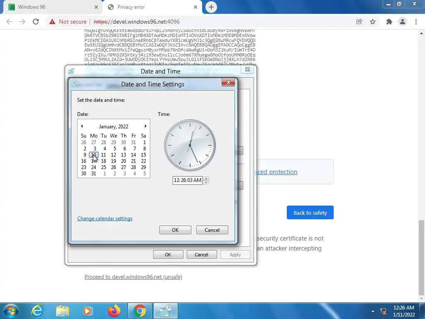Increase time with the up spinner arrow
Viewport: 425px width, 319px height.
click(206, 179)
